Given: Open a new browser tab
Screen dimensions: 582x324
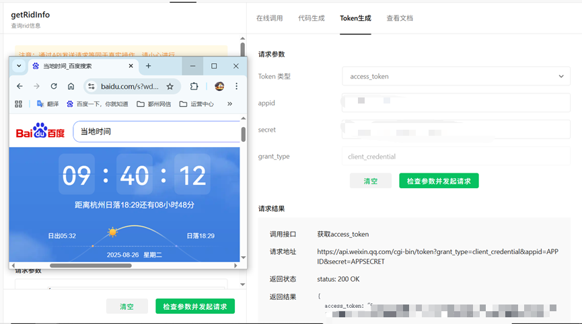Looking at the screenshot, I should (149, 66).
